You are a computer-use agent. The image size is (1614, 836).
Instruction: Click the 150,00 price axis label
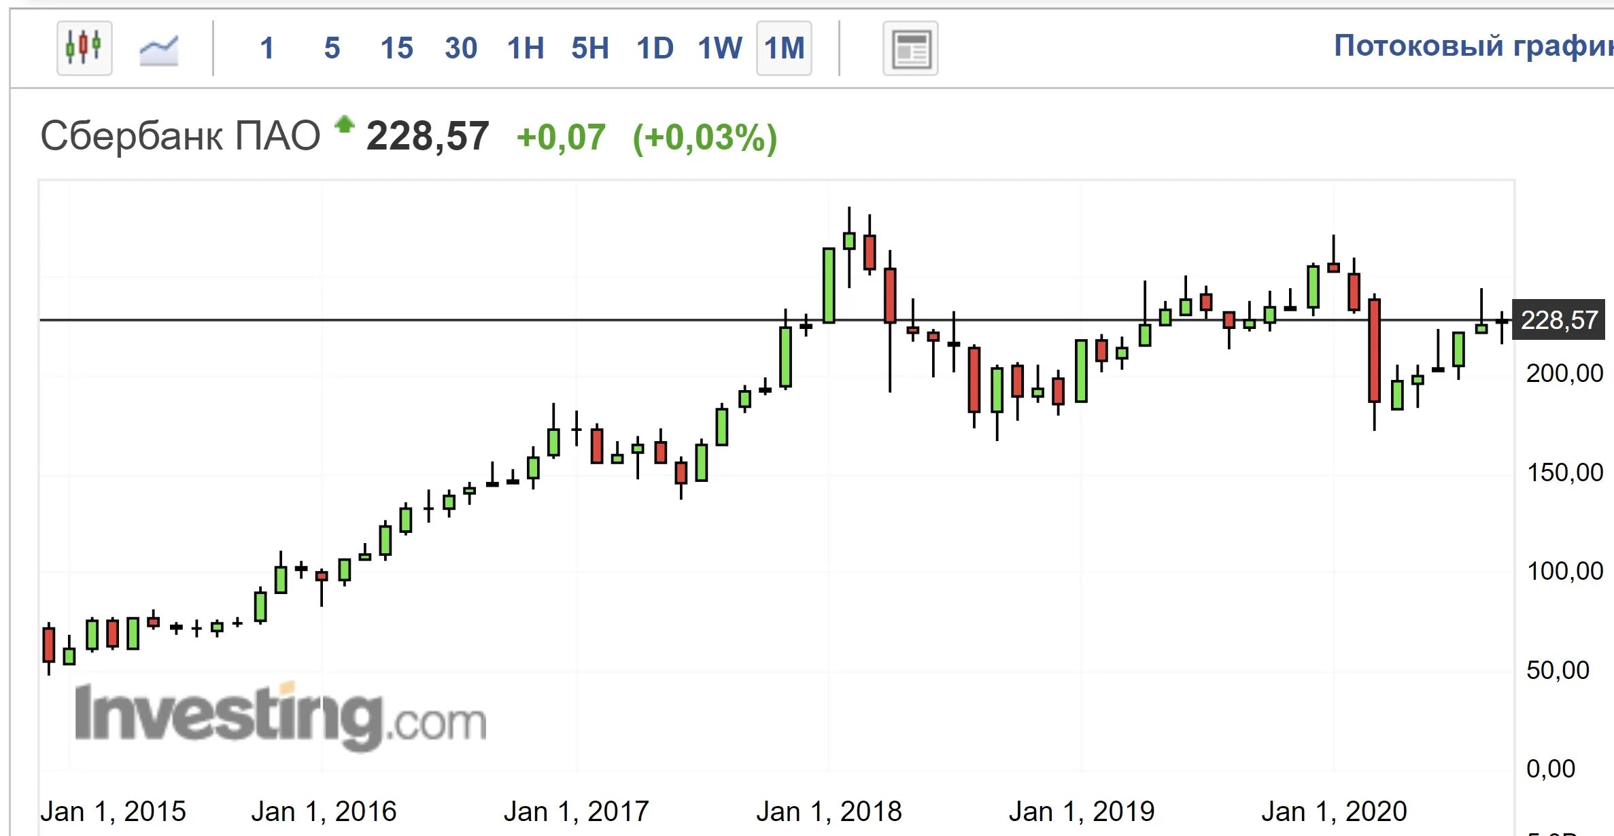1564,473
